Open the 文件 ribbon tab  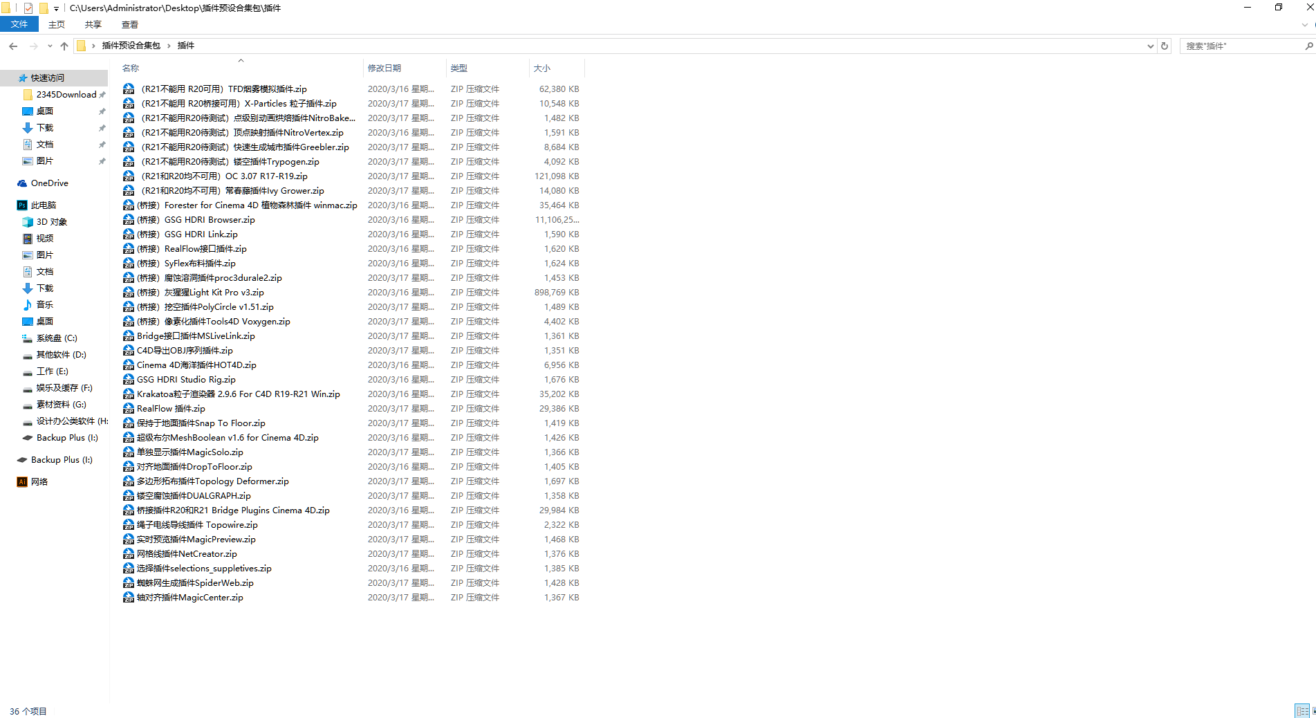pyautogui.click(x=19, y=24)
